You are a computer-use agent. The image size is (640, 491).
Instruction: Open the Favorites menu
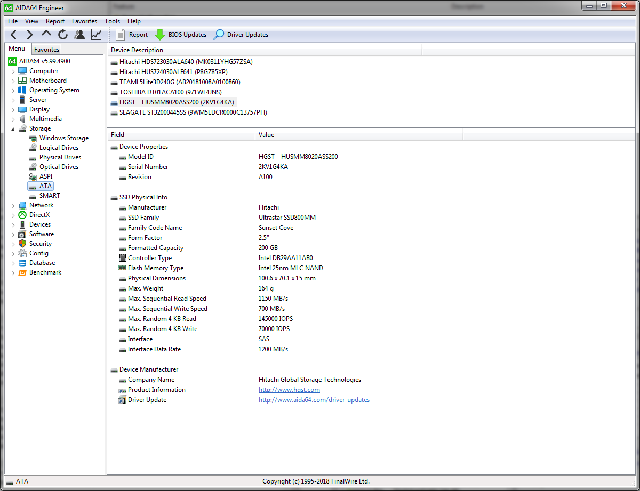click(84, 21)
